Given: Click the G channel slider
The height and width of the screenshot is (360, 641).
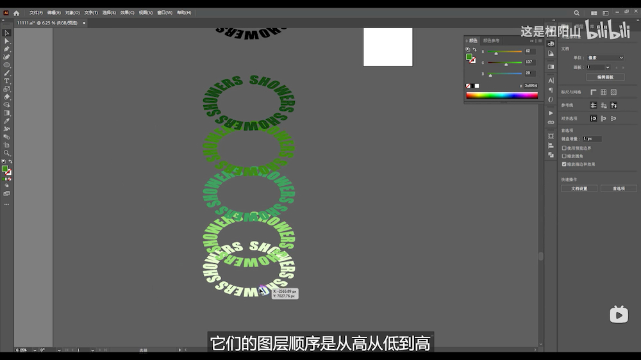Looking at the screenshot, I should click(x=505, y=63).
